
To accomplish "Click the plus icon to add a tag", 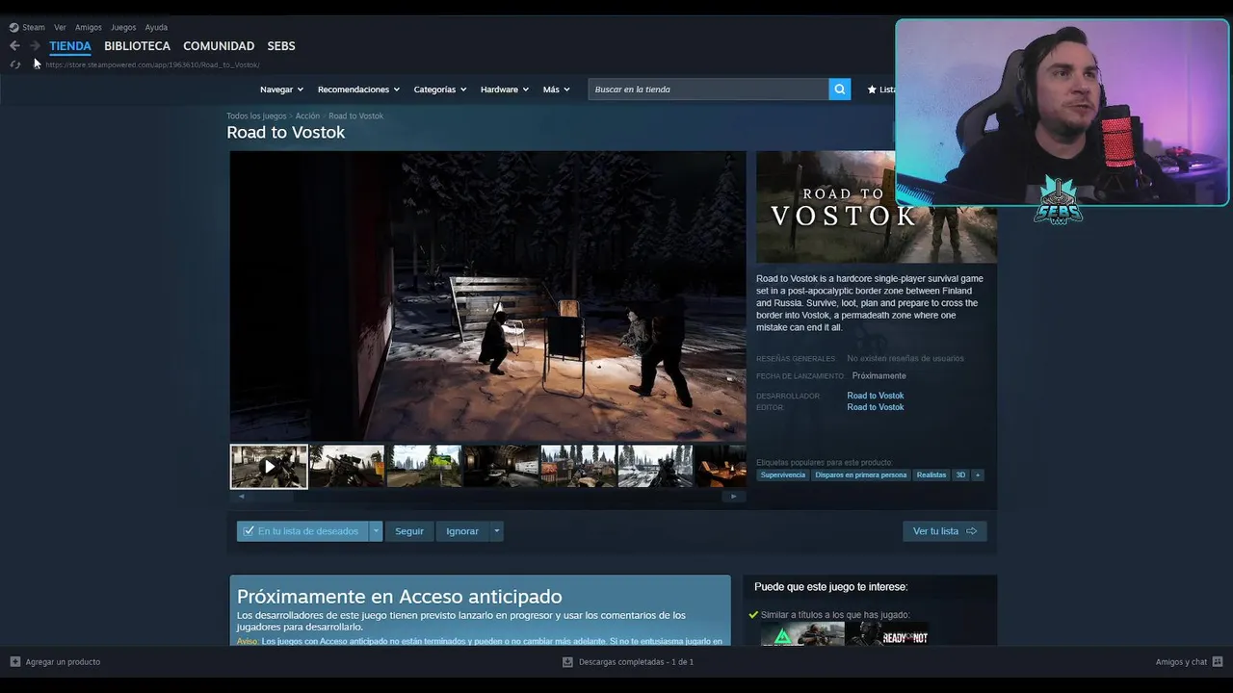I will pos(977,475).
